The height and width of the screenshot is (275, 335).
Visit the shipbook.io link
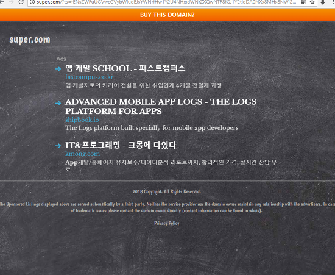click(x=82, y=120)
